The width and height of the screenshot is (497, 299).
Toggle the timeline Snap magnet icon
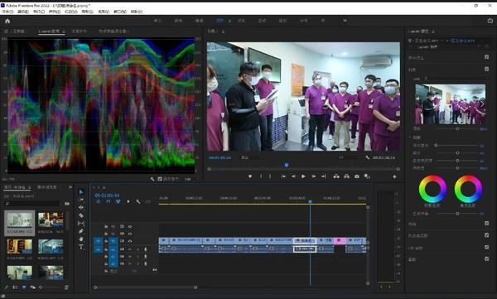coord(108,201)
